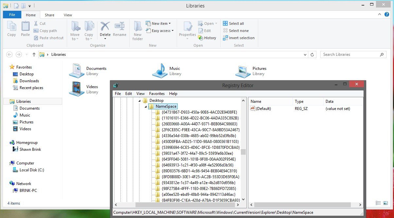Open the Easy access dropdown

(163, 31)
